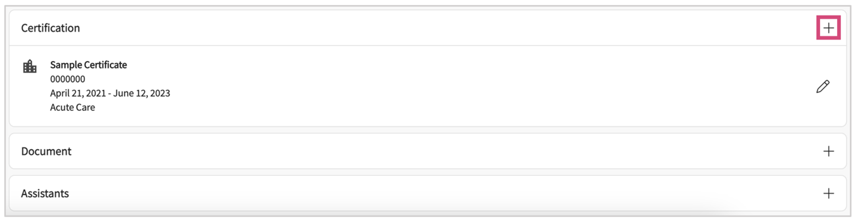The image size is (855, 222).
Task: Click empty space in the Document row
Action: (421, 151)
